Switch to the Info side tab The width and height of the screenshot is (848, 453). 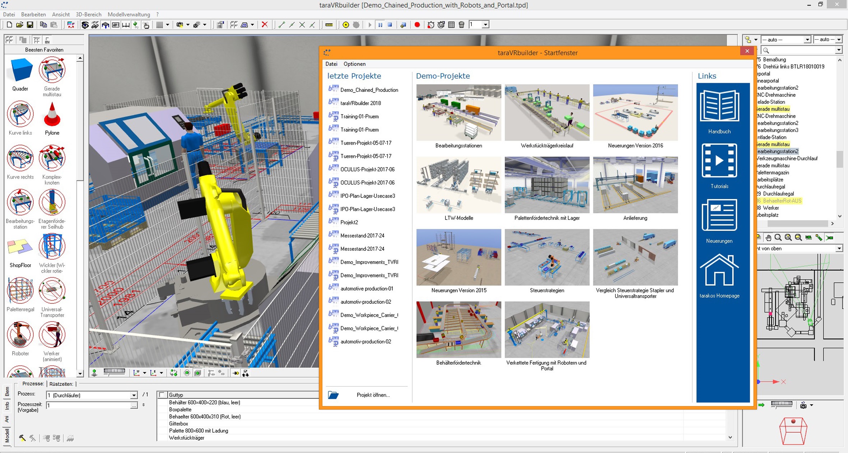click(7, 406)
